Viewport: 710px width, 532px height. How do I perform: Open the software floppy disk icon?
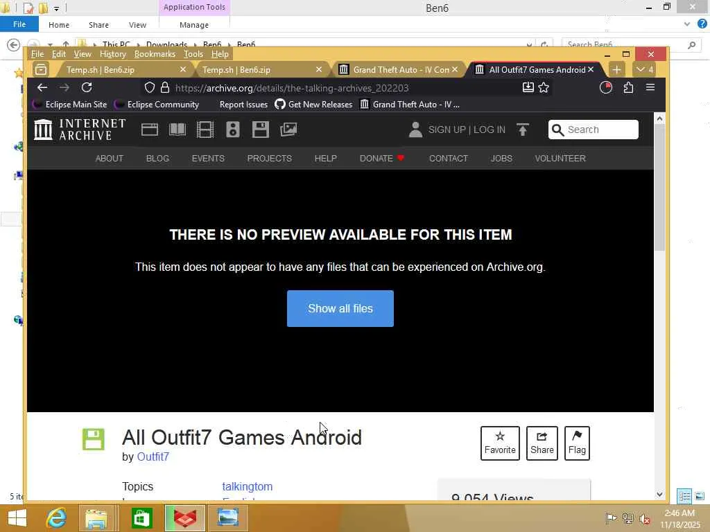tap(261, 130)
